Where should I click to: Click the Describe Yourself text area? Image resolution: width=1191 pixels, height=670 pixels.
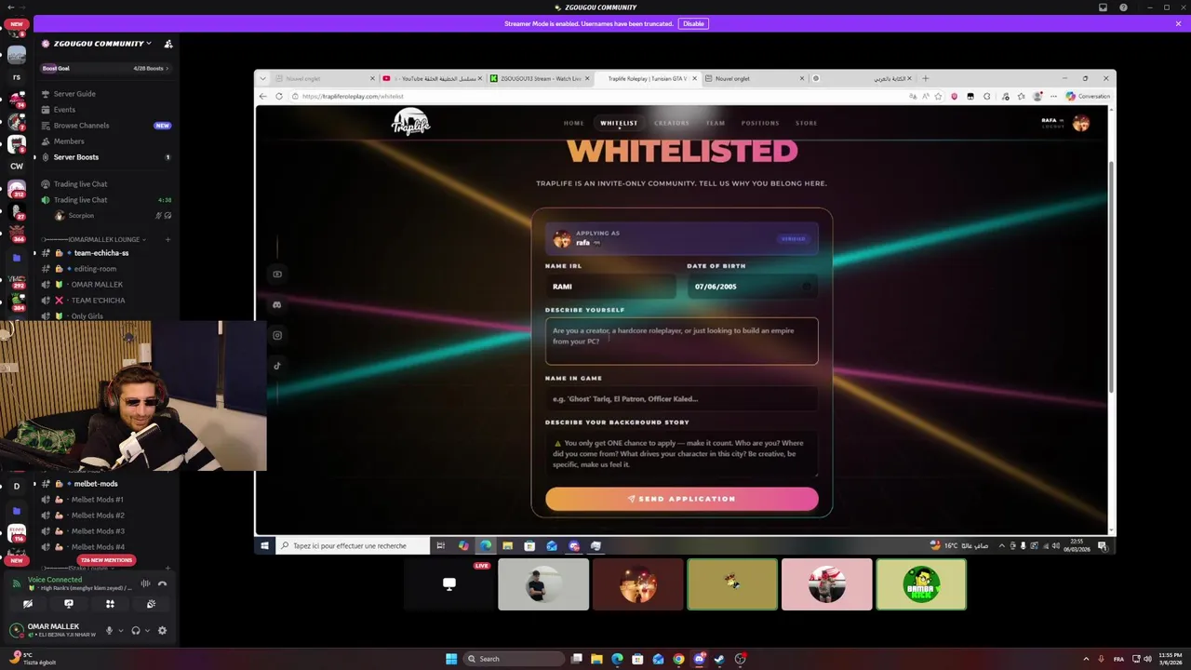click(682, 341)
